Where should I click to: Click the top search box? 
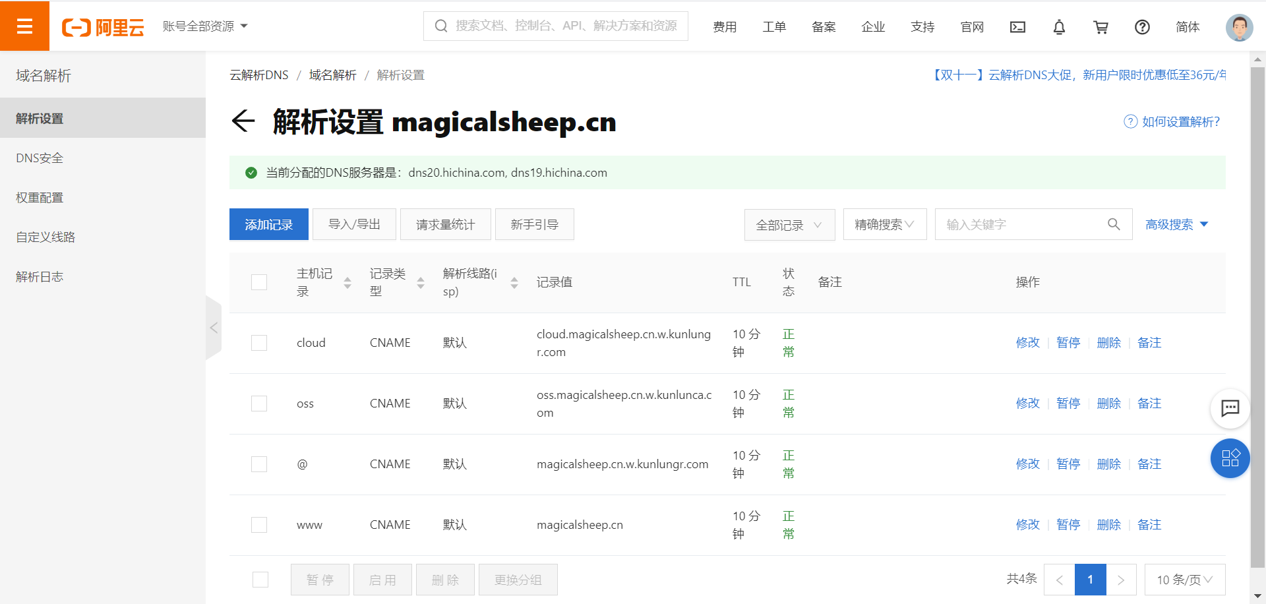pos(556,26)
